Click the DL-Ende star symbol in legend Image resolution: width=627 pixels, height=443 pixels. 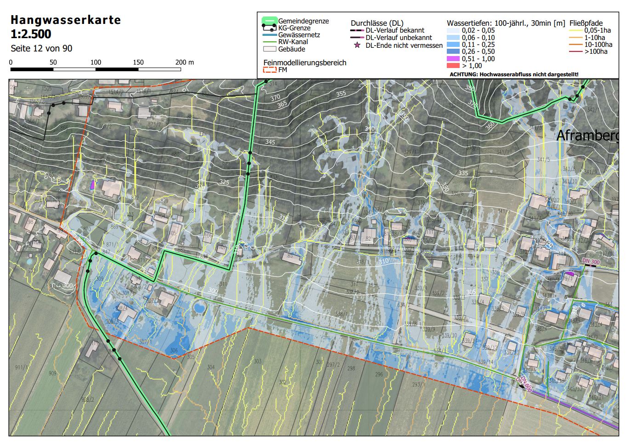(357, 45)
